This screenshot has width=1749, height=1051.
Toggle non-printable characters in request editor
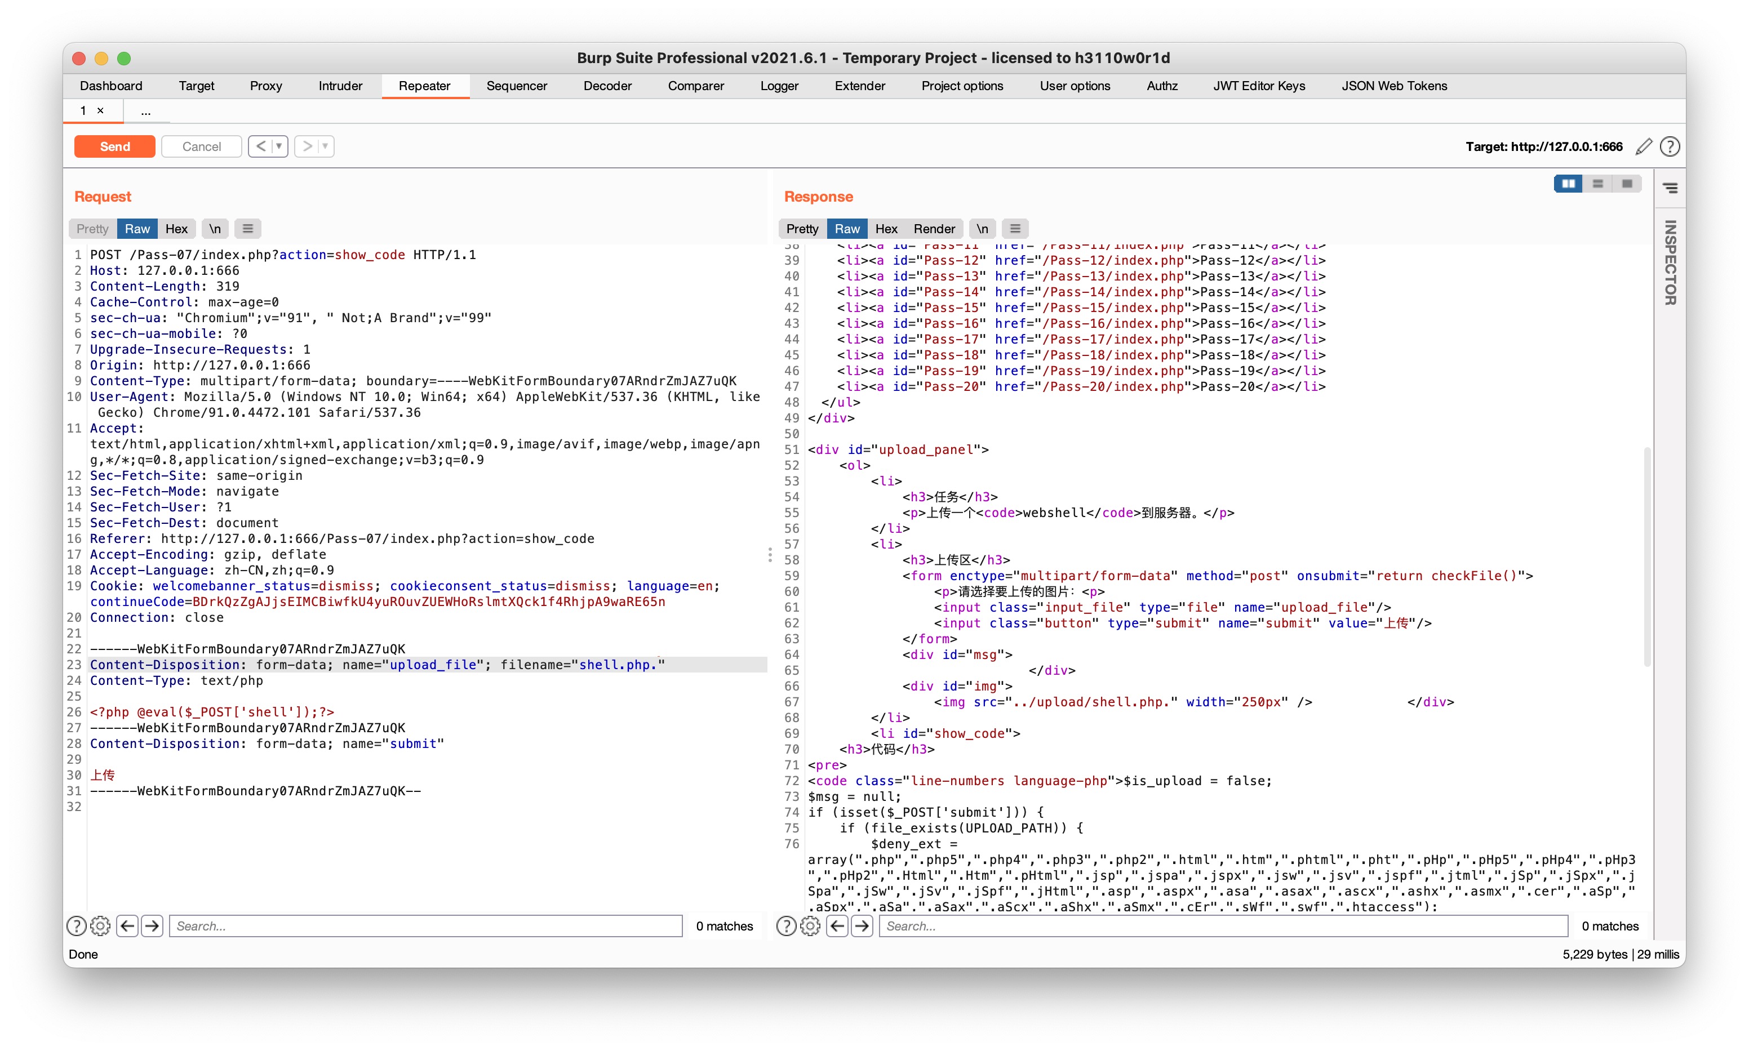click(x=215, y=229)
